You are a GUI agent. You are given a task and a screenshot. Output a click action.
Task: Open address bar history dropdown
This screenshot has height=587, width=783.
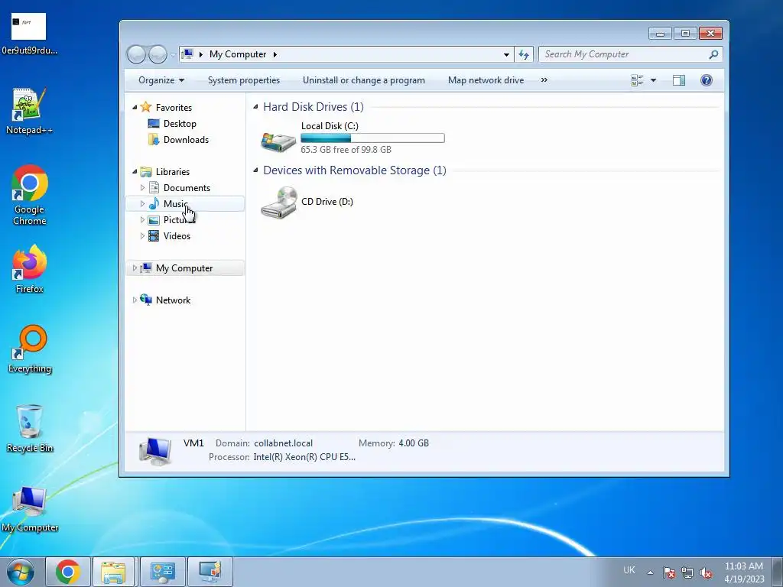pos(506,54)
